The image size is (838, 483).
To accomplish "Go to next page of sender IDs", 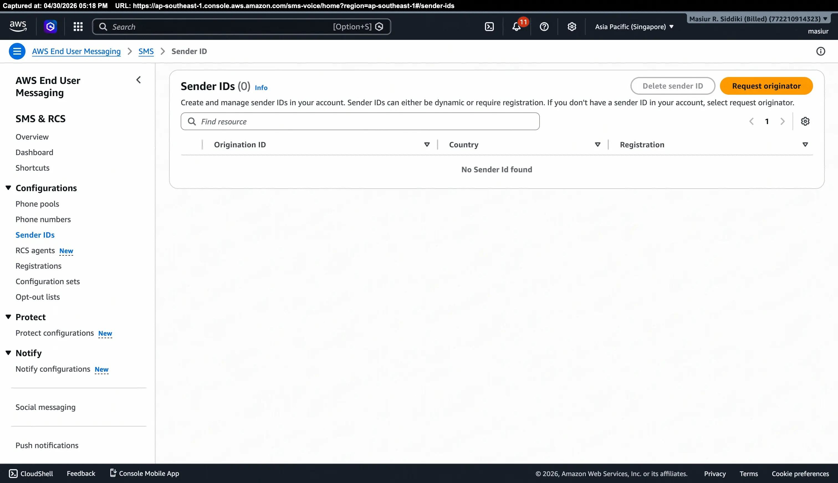I will (783, 121).
